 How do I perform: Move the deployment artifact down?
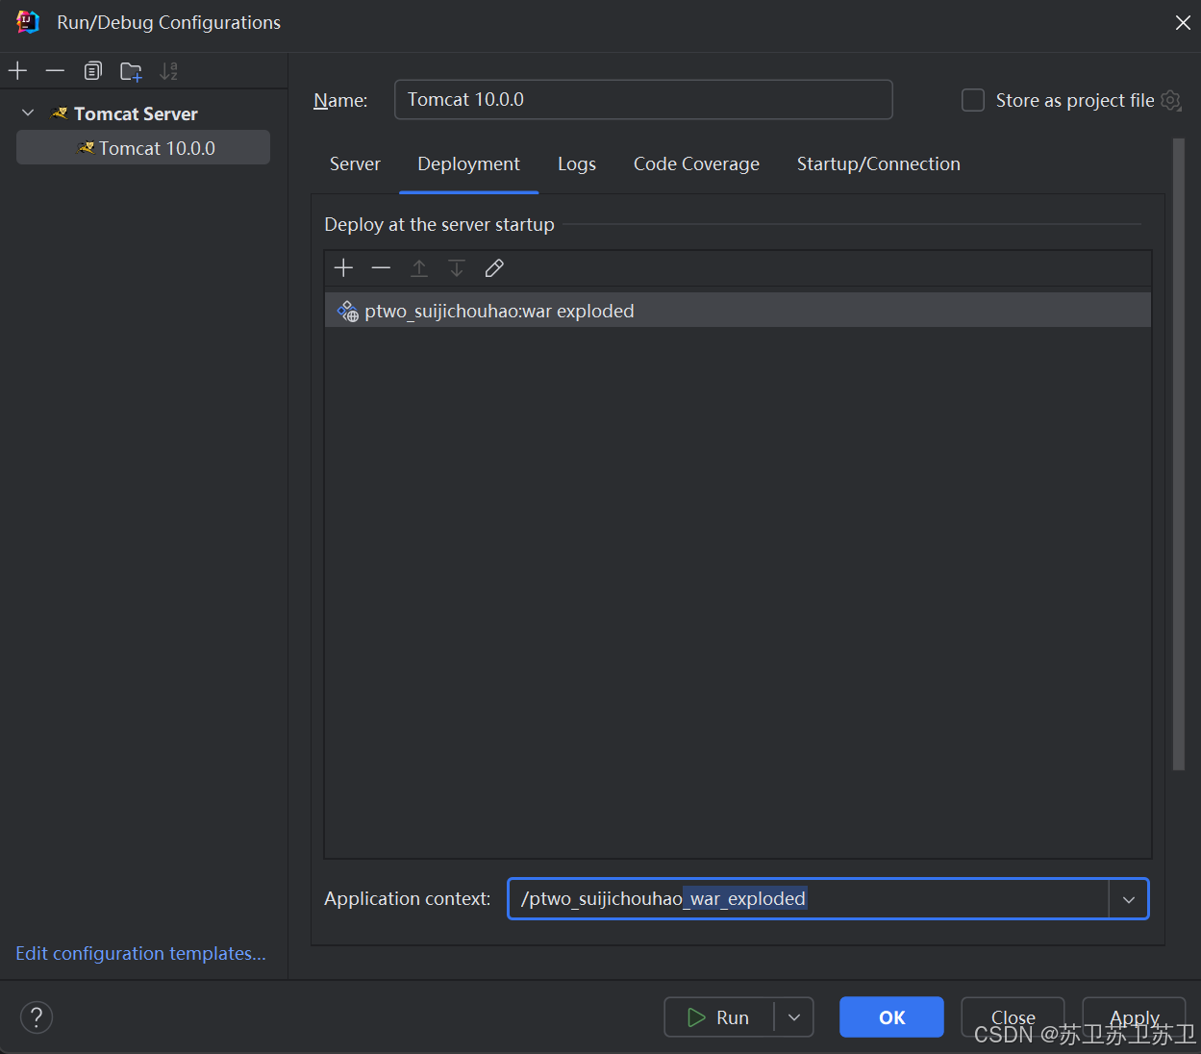pyautogui.click(x=457, y=268)
